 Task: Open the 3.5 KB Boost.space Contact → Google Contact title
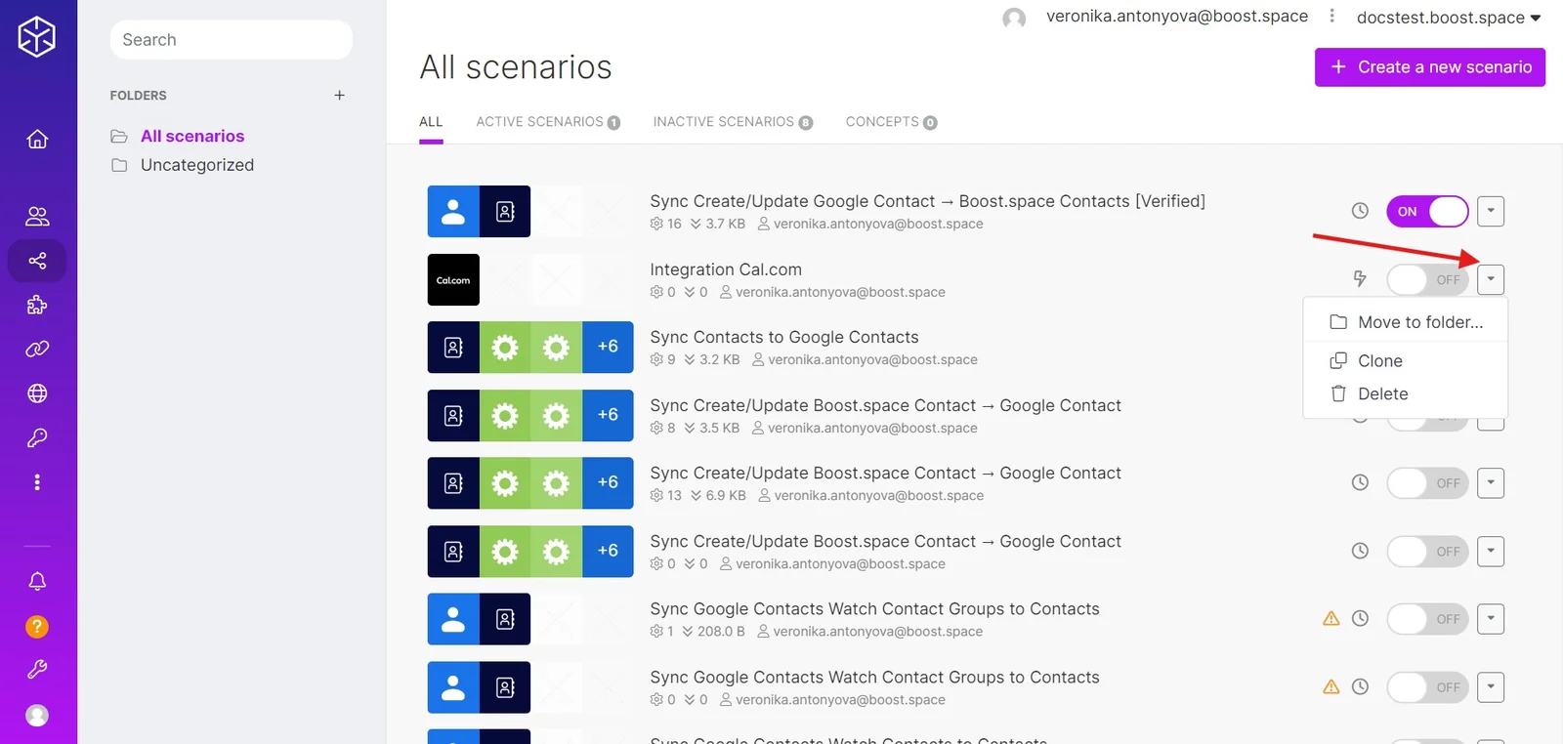tap(885, 405)
